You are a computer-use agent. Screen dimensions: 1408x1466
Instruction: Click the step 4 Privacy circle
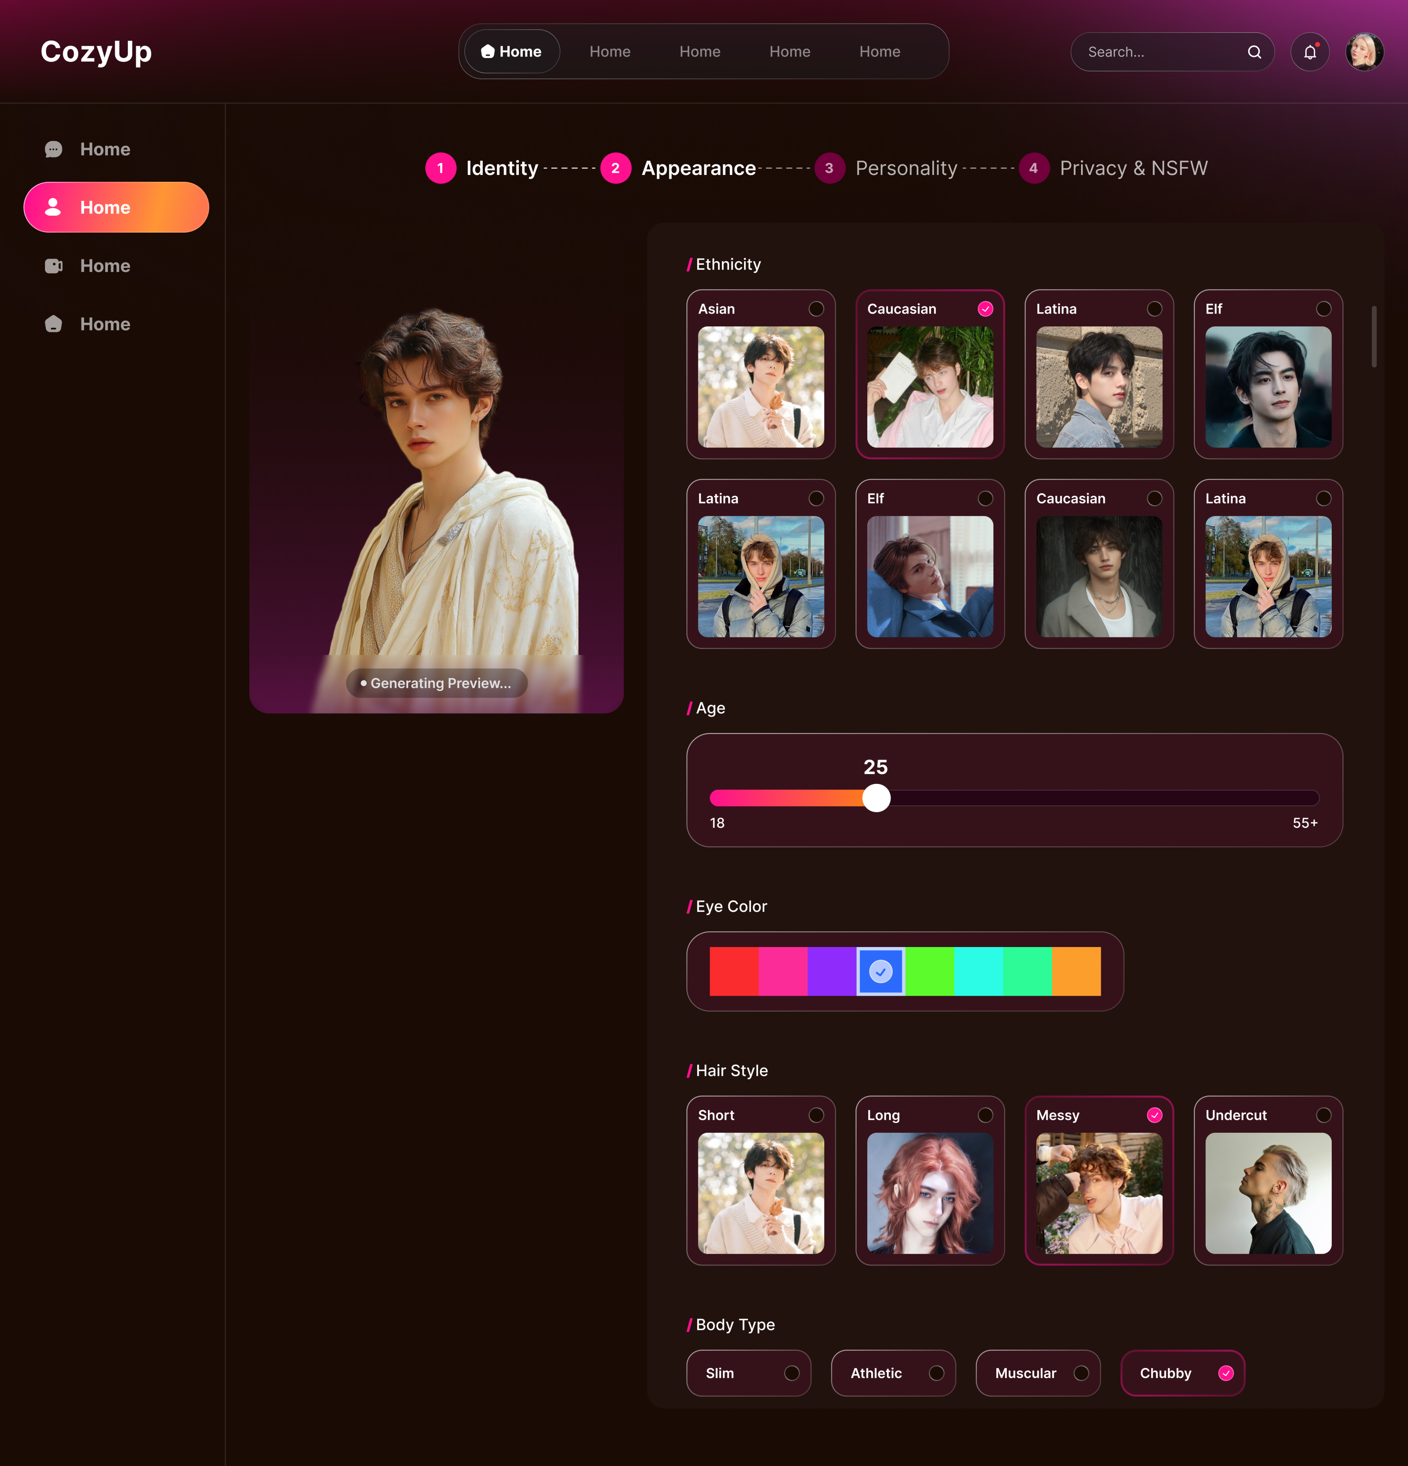point(1034,168)
